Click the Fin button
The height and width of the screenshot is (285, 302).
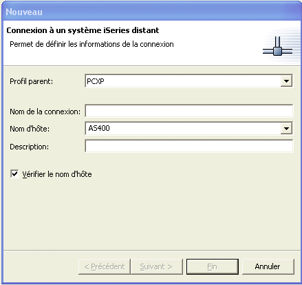[x=213, y=266]
